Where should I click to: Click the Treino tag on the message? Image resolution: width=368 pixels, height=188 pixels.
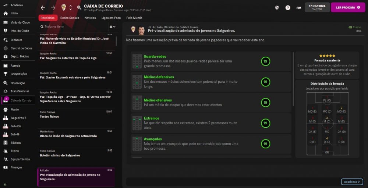(355, 27)
